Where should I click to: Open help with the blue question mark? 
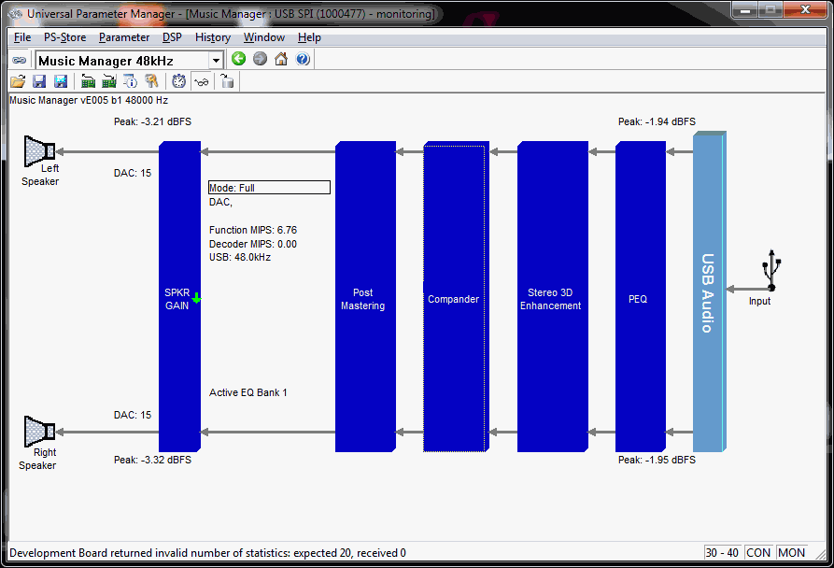click(x=303, y=60)
